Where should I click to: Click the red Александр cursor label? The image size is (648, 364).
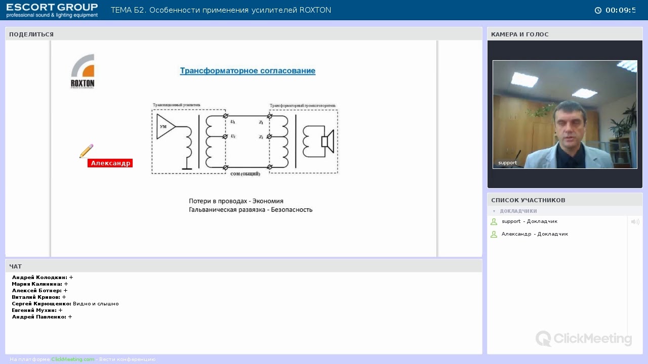coord(110,163)
